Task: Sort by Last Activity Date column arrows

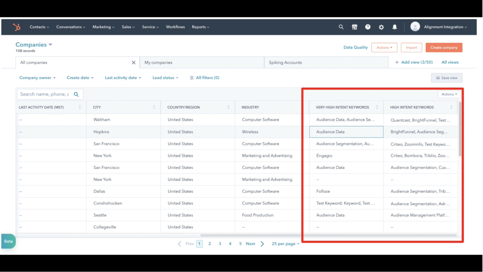Action: [80, 107]
